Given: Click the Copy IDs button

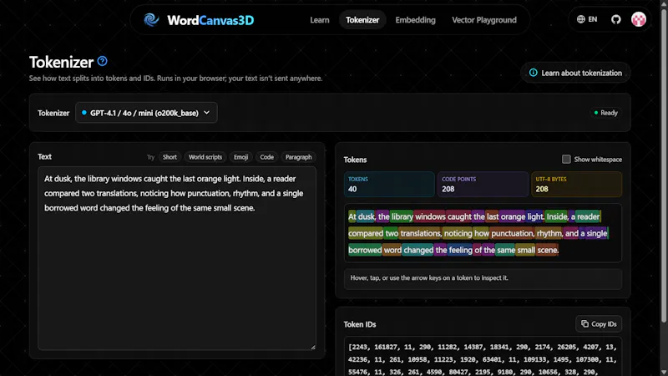Looking at the screenshot, I should pos(599,324).
